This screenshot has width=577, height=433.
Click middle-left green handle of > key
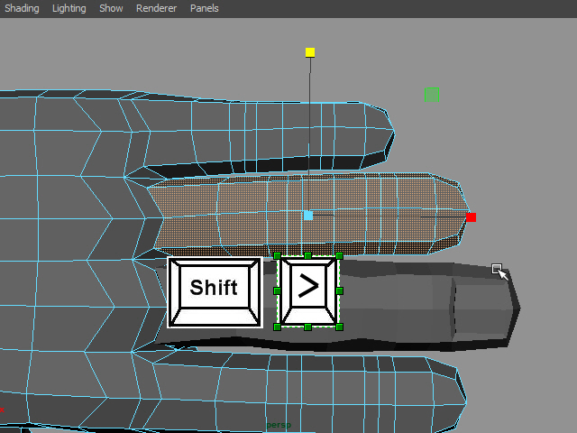[277, 291]
